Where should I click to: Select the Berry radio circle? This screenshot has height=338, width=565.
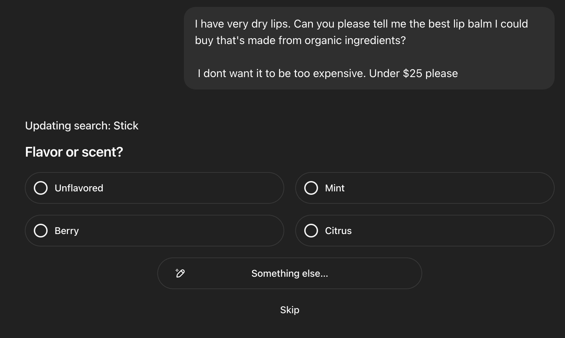click(41, 231)
